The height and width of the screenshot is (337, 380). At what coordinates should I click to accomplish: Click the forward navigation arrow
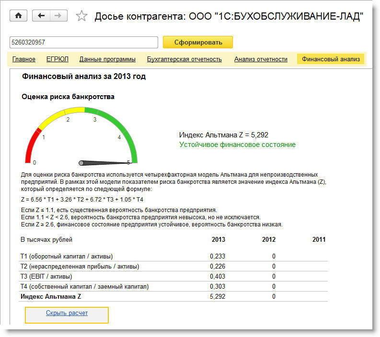coord(58,16)
